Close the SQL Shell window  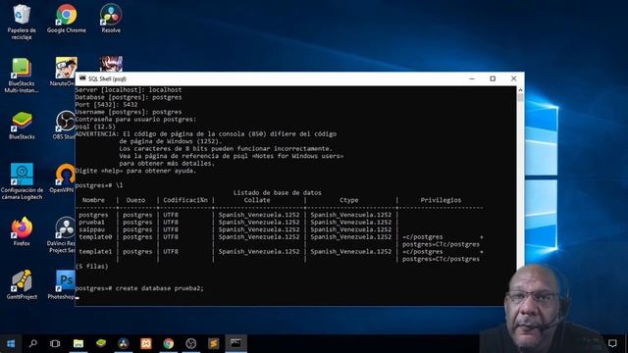(x=513, y=78)
